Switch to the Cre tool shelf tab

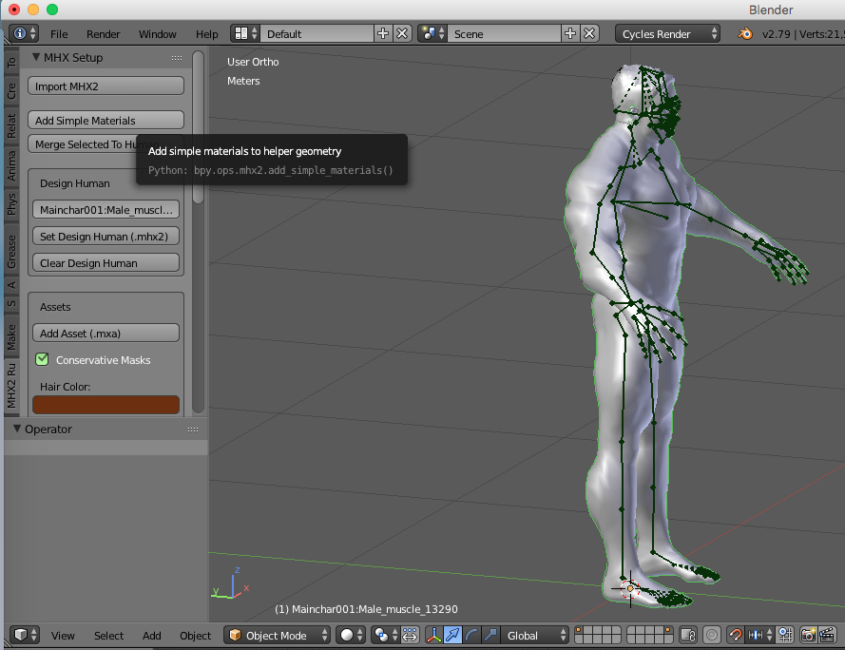point(11,90)
